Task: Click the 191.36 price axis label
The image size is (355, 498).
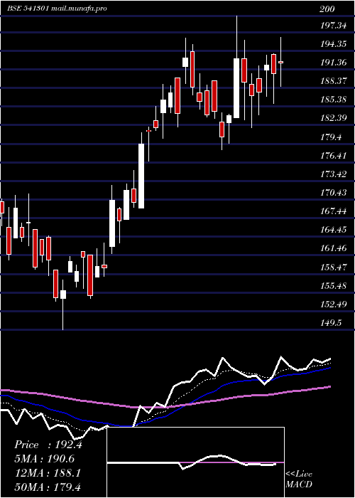Action: (x=333, y=63)
